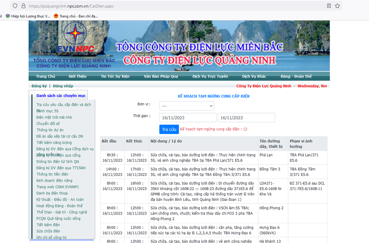Open Danh mục 5S in sidebar
This screenshot has width=369, height=243.
click(47, 111)
